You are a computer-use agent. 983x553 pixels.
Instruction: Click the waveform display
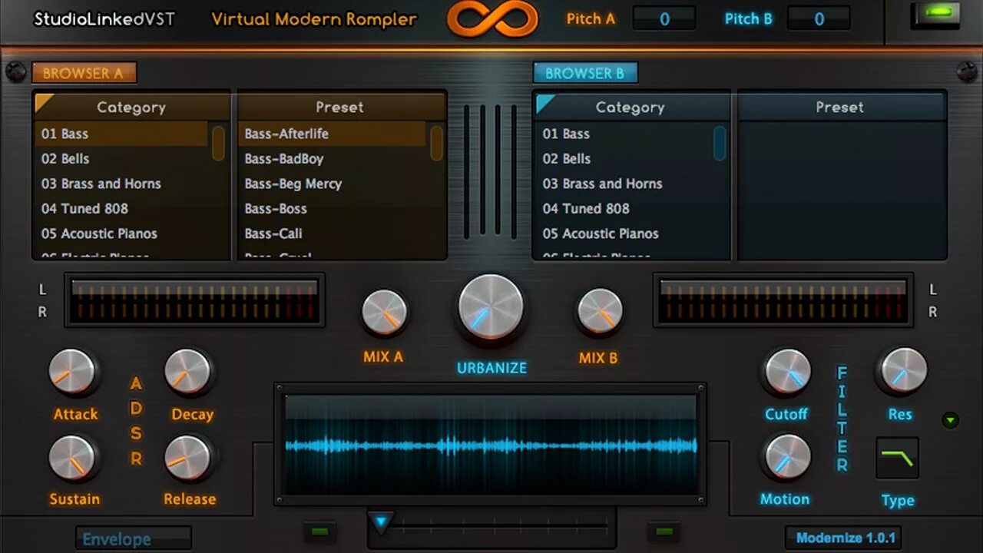[491, 445]
